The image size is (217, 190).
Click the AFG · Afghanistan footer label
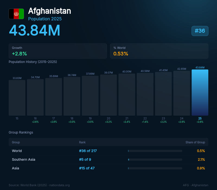[196, 185]
